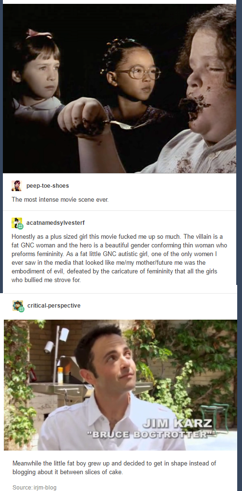
Task: Click reblog badge on critical-perspective avatar
Action: [21, 309]
